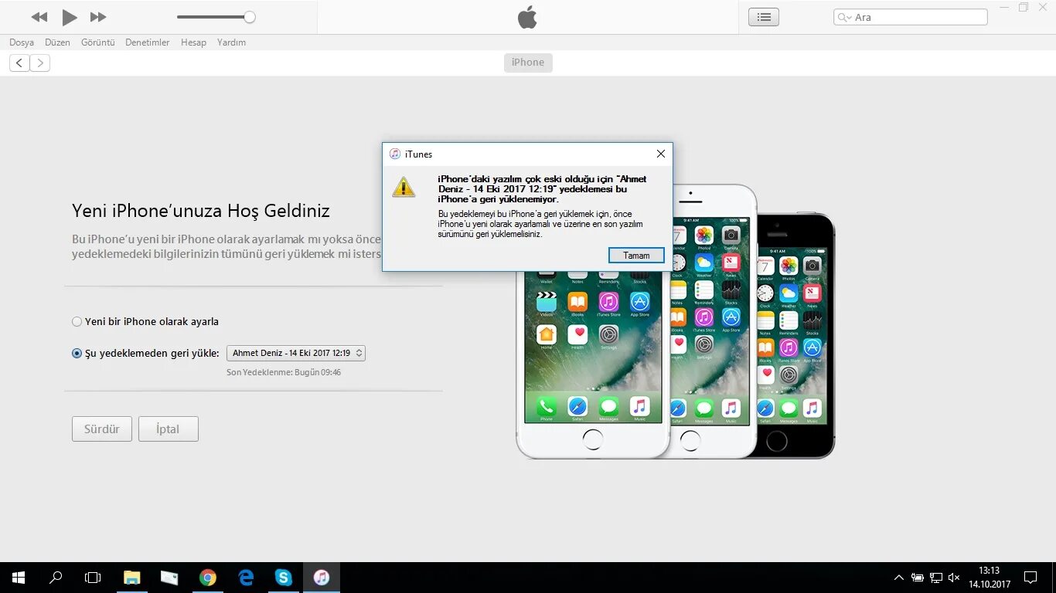The width and height of the screenshot is (1056, 593).
Task: Skip forward with fast-forward button
Action: (x=98, y=17)
